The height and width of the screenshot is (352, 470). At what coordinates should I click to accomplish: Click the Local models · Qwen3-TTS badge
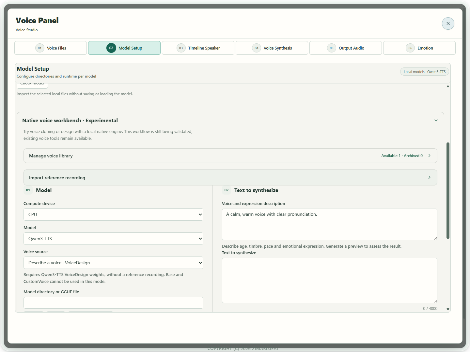click(x=425, y=72)
